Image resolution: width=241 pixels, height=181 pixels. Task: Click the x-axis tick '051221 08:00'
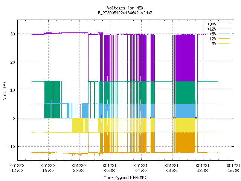coord(172,168)
